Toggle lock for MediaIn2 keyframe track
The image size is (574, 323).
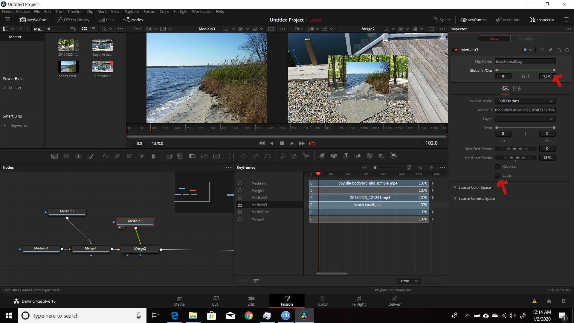[240, 197]
